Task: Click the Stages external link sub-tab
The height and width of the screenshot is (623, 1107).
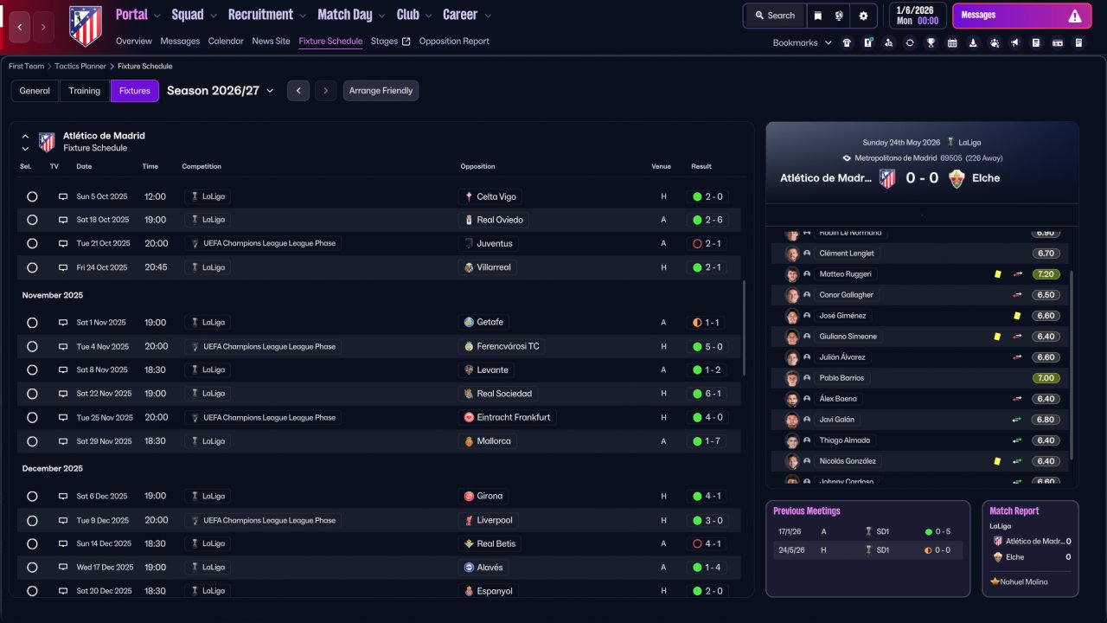Action: (391, 42)
